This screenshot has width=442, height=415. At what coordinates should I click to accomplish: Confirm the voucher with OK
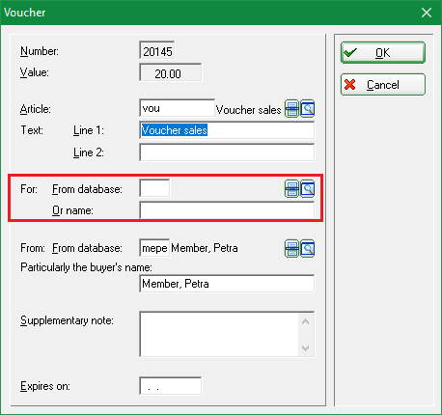click(383, 52)
